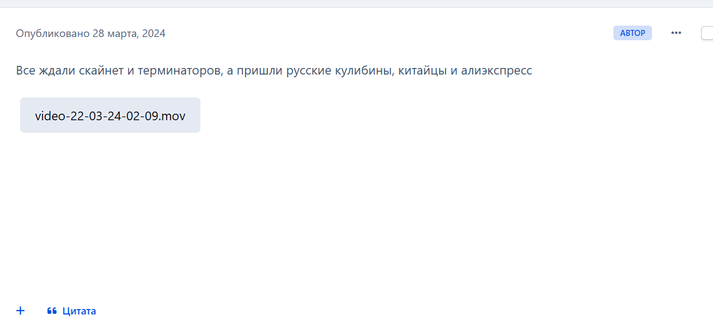The height and width of the screenshot is (327, 713).
Task: Click the word алиэкспресс in the post
Action: click(496, 71)
